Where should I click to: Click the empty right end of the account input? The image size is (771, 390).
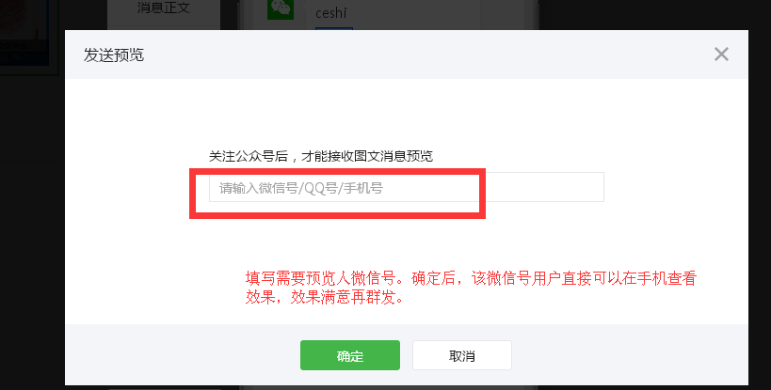tap(545, 187)
